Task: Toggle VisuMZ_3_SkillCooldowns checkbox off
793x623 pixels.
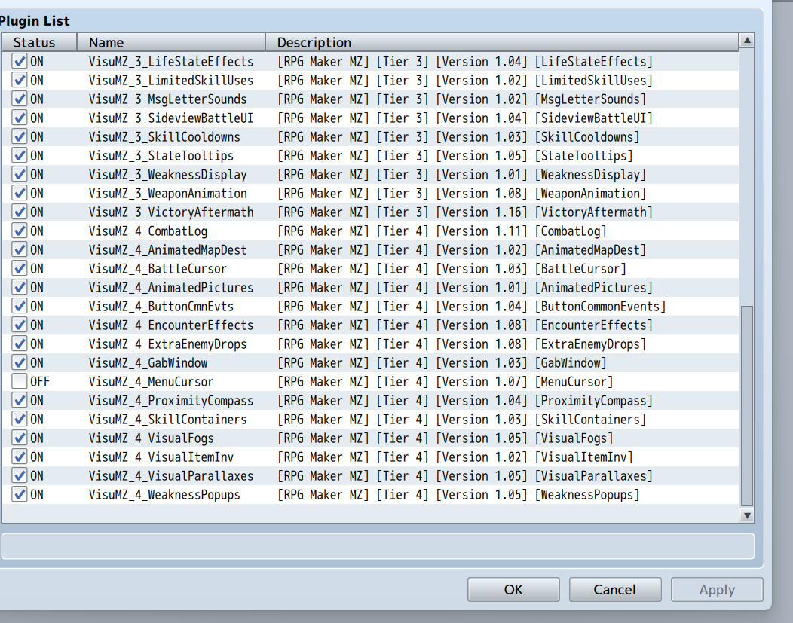Action: point(20,137)
